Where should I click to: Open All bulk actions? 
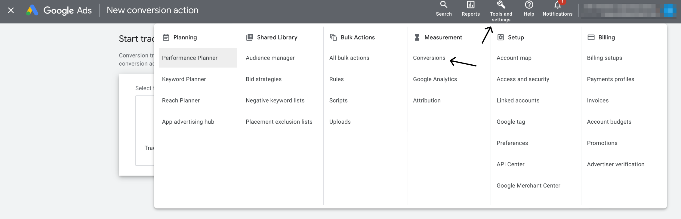tap(349, 58)
